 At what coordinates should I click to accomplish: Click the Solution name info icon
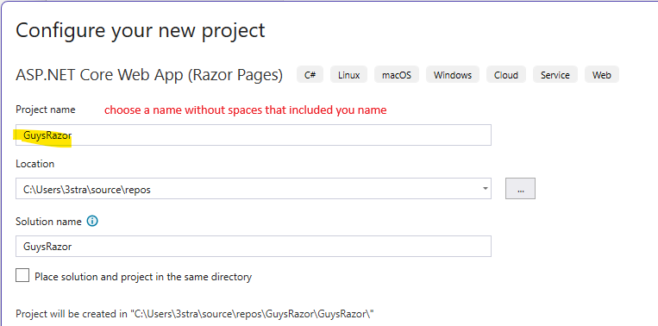coord(92,221)
